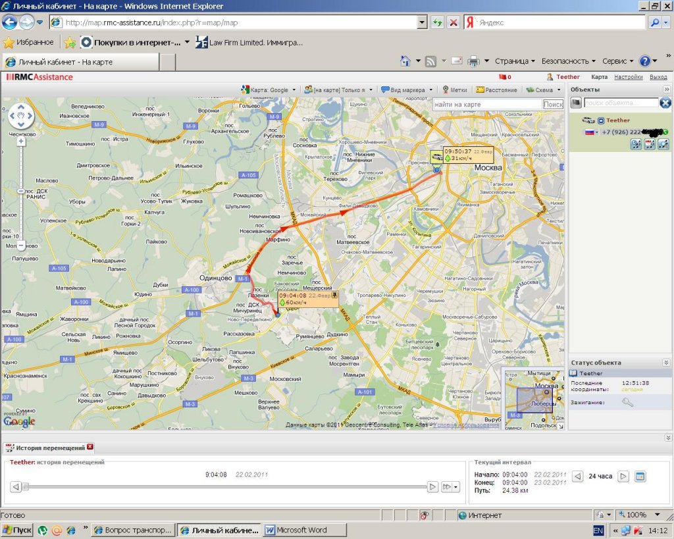The image size is (674, 539).
Task: Open the IE Home page icon
Action: point(405,61)
